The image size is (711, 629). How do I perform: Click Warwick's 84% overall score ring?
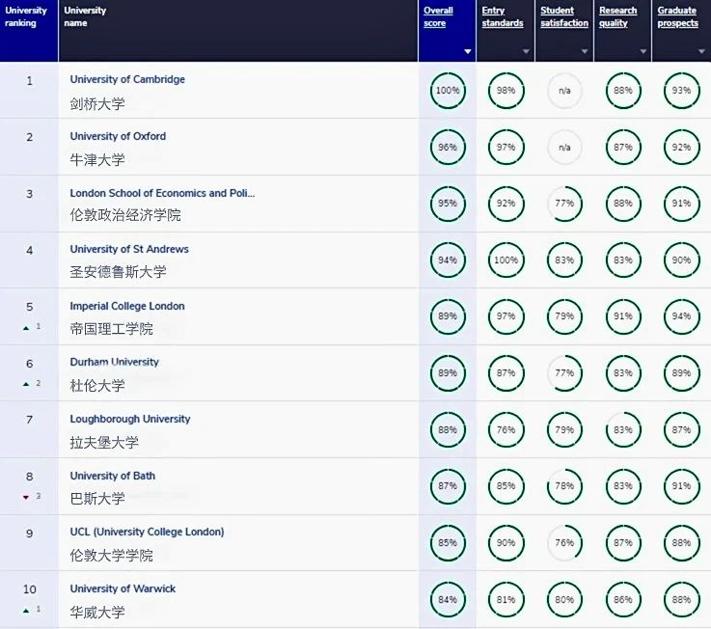pyautogui.click(x=448, y=599)
